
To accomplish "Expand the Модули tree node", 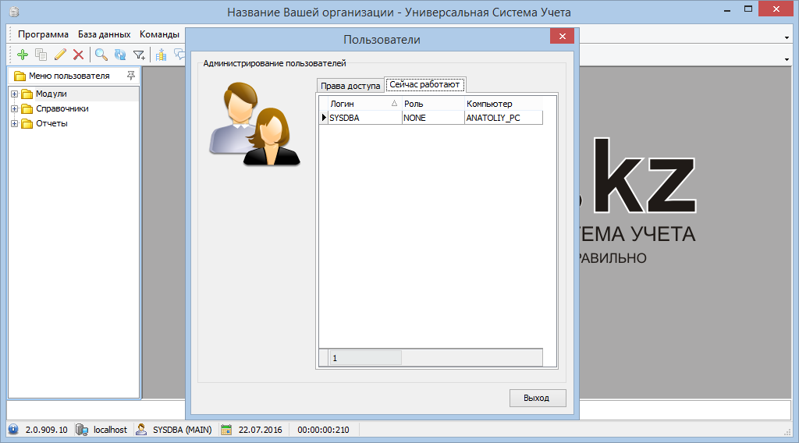I will [14, 94].
